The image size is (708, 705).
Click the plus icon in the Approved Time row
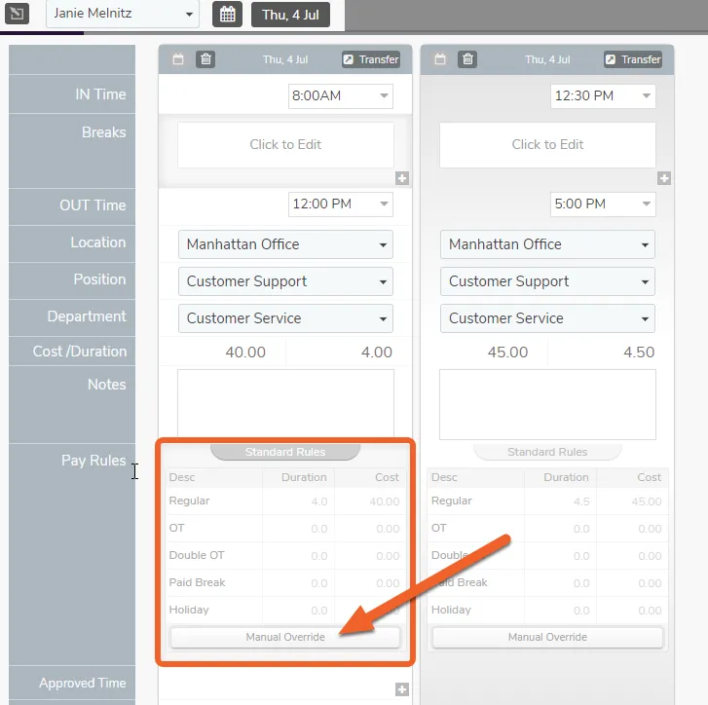point(402,689)
